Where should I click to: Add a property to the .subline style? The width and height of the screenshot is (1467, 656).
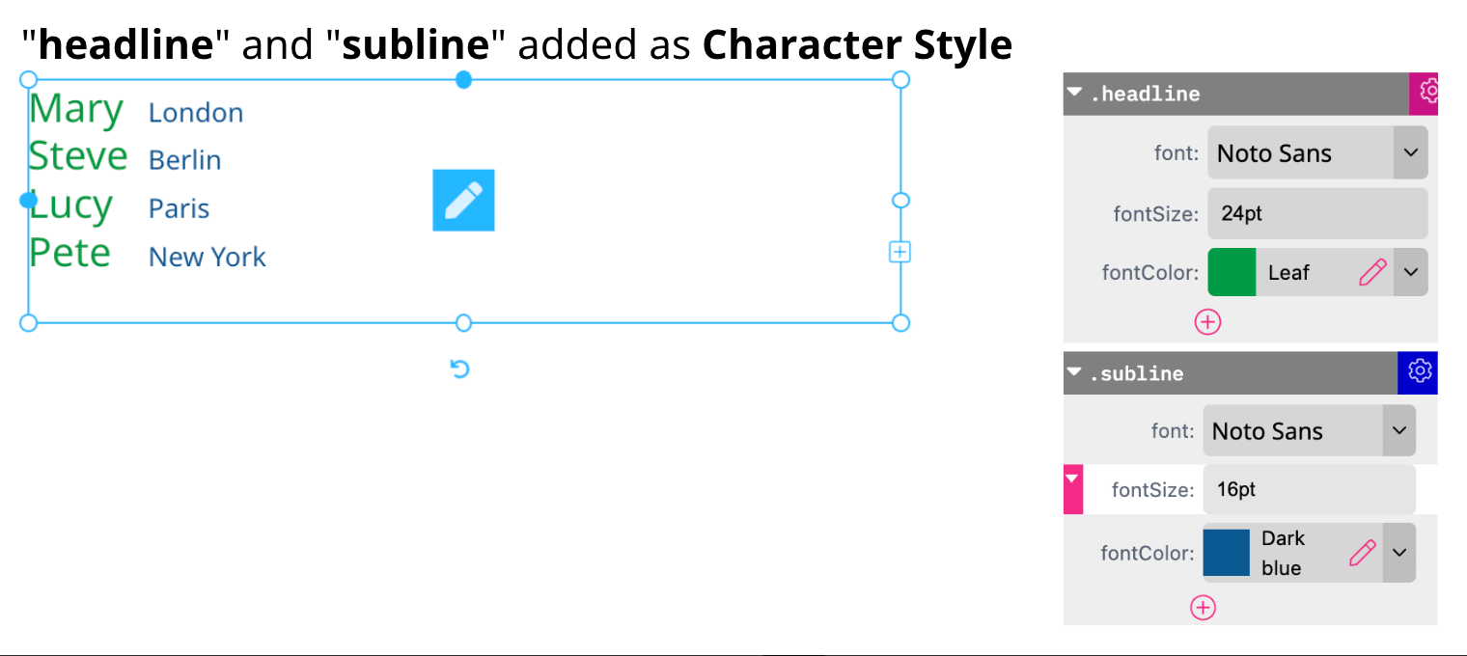click(x=1203, y=607)
